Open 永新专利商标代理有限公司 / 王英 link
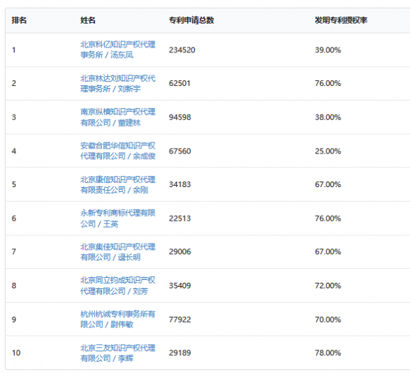The height and width of the screenshot is (377, 410). 117,219
